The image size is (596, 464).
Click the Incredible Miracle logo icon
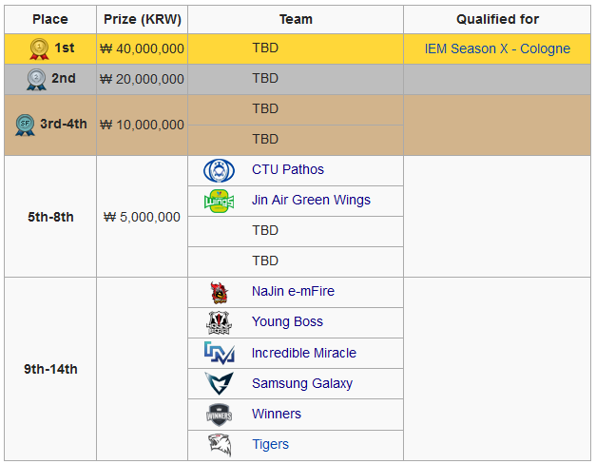219,353
